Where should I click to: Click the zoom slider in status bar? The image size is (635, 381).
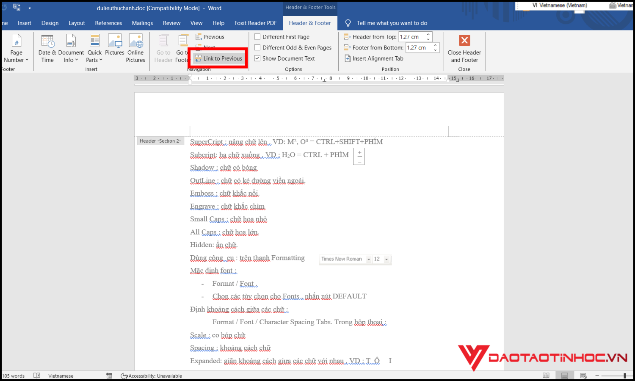coord(624,375)
